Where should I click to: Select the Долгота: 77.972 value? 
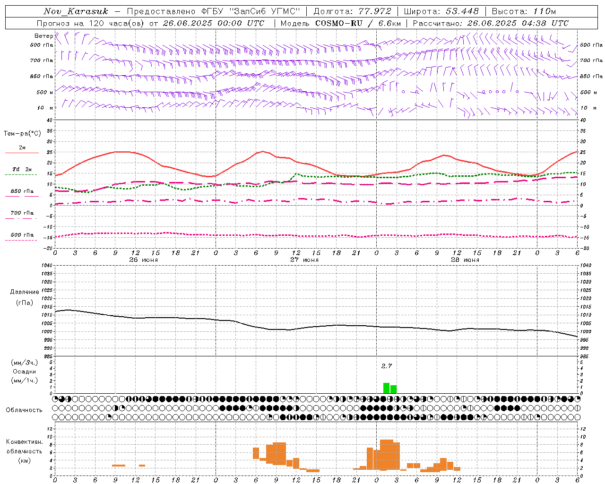(x=352, y=11)
